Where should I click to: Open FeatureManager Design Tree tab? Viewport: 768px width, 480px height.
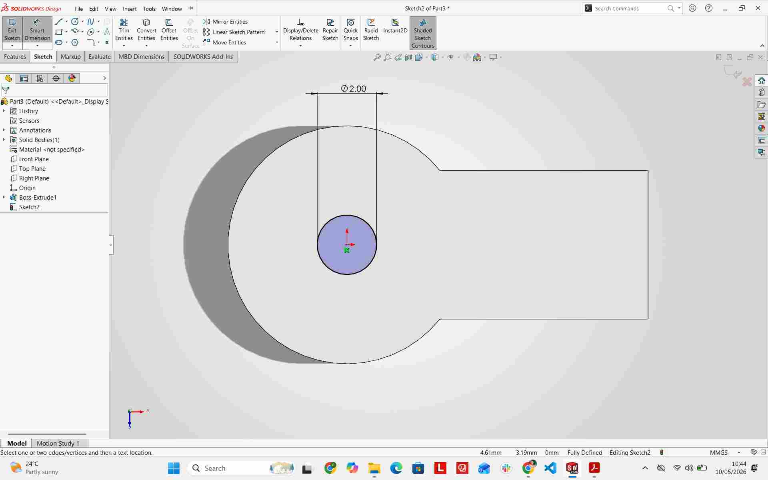pyautogui.click(x=8, y=78)
